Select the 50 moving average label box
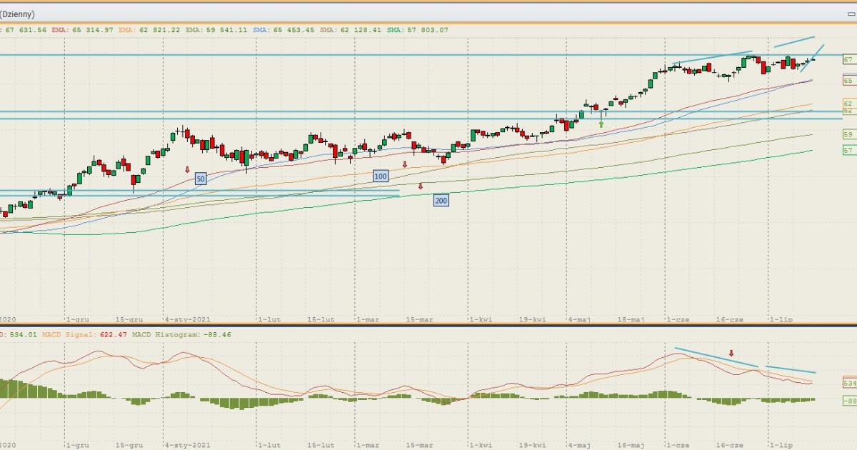 (x=201, y=179)
